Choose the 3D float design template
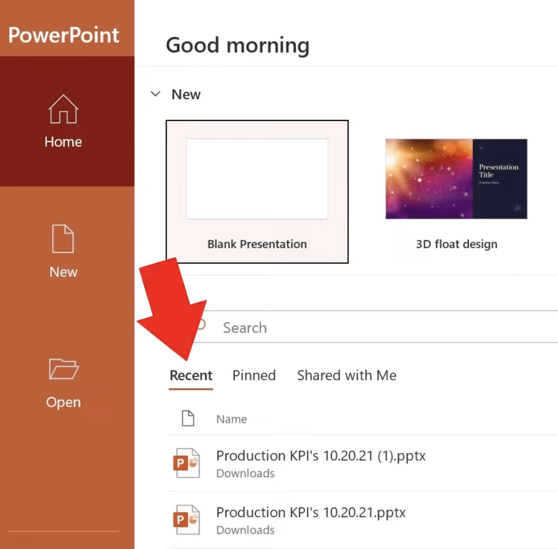This screenshot has height=549, width=558. [456, 194]
